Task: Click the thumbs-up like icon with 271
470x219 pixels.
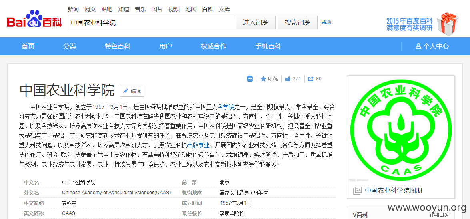Action: coord(288,79)
